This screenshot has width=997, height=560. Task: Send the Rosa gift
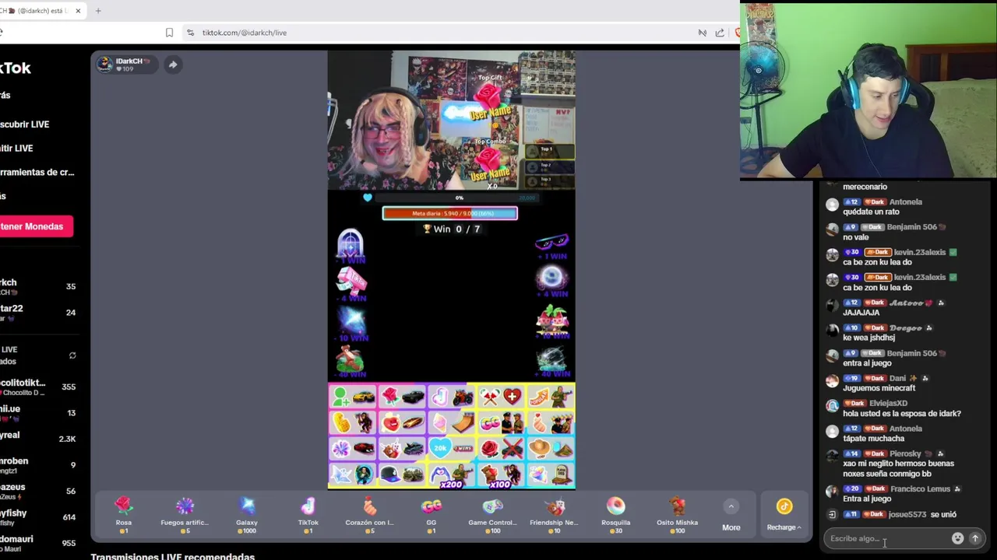coord(123,515)
